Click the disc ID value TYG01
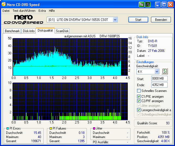 click(153, 46)
